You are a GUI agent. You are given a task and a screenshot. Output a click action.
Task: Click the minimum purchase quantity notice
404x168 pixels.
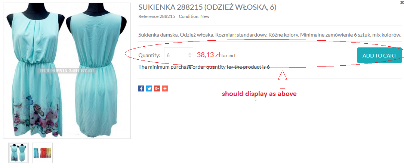point(204,67)
